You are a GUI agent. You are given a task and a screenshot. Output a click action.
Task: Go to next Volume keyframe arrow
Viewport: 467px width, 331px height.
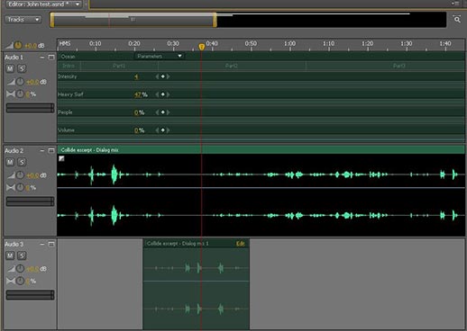point(169,130)
